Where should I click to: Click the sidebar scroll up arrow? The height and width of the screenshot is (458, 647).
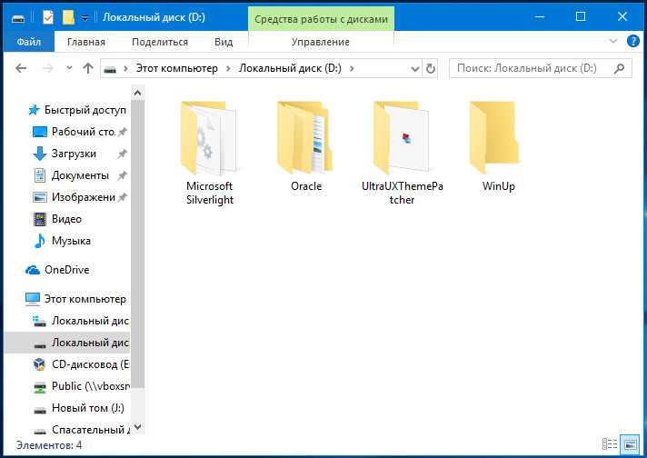coord(138,93)
